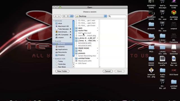The height and width of the screenshot is (101, 180).
Task: Eject the Avid.Smack volume
Action: click(x=70, y=32)
